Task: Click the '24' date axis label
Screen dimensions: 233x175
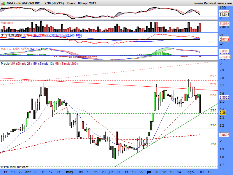Action: [x=179, y=172]
